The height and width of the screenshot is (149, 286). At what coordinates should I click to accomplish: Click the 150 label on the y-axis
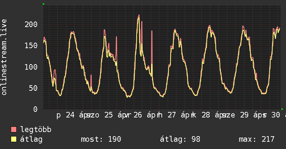click(x=31, y=45)
